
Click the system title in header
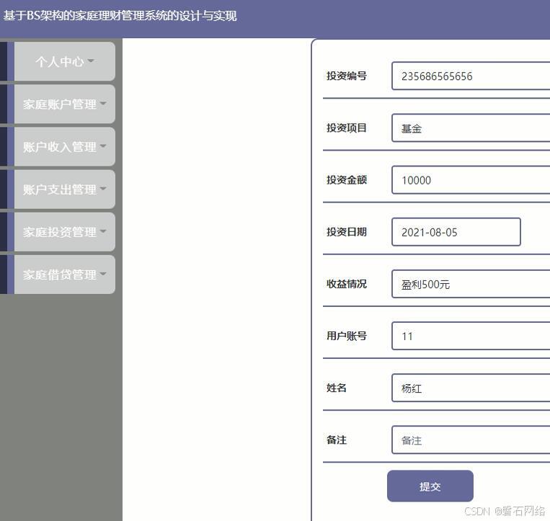click(x=120, y=16)
